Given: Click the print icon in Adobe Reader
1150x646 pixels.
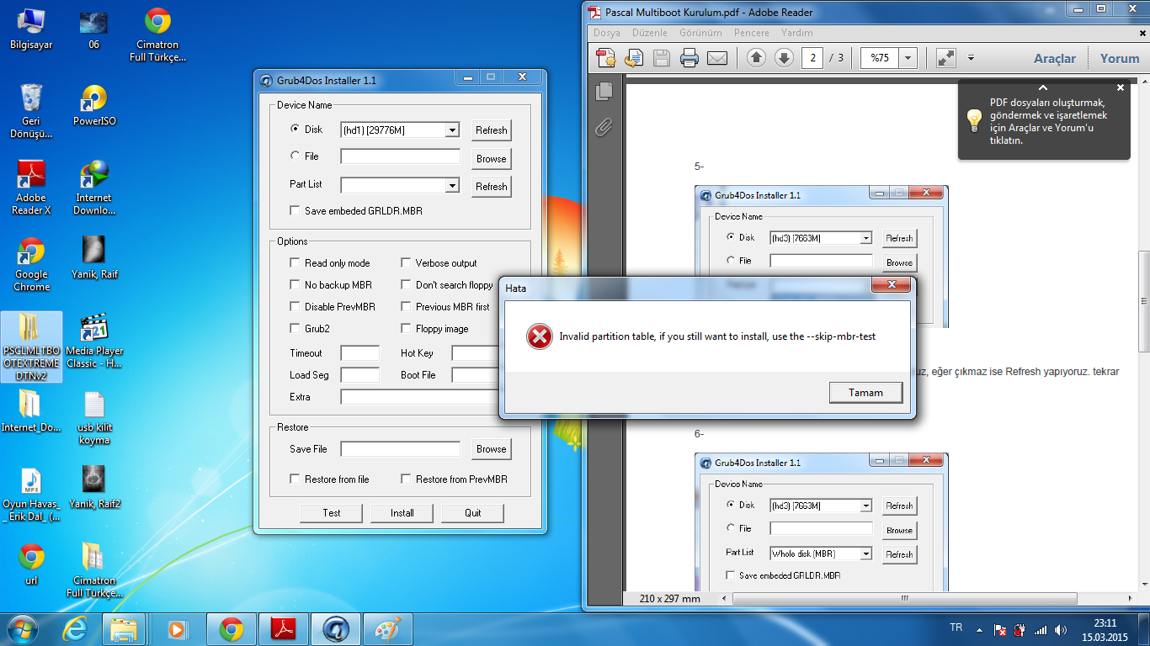Looking at the screenshot, I should pyautogui.click(x=689, y=58).
